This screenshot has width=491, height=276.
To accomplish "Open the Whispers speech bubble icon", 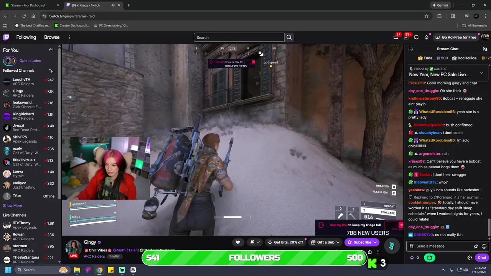I will click(x=416, y=37).
